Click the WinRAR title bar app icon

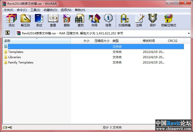[4, 4]
